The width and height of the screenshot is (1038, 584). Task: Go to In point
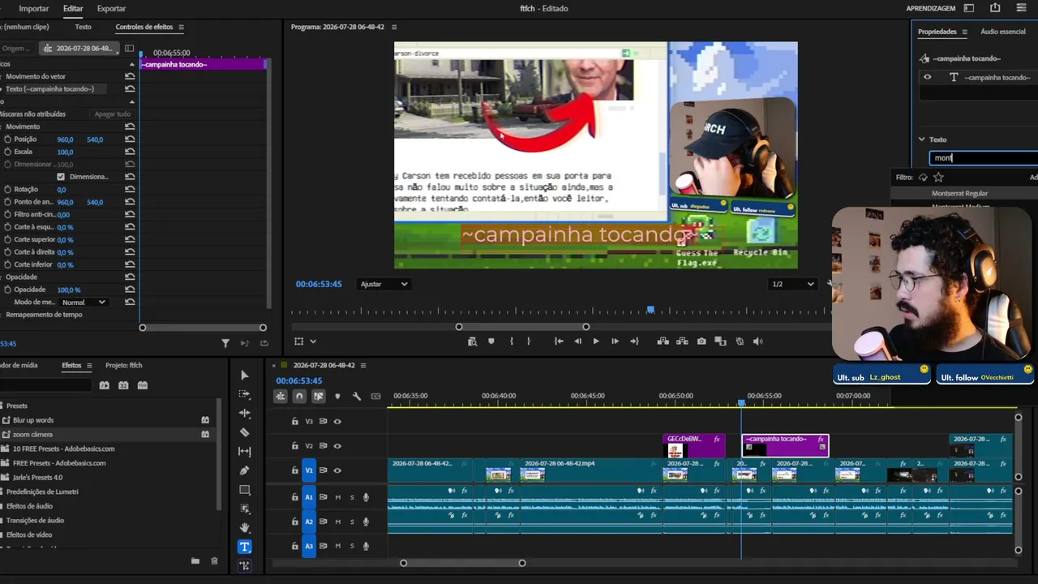click(559, 341)
